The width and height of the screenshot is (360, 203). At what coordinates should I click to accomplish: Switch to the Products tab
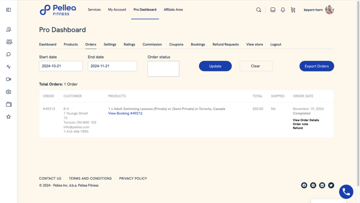coord(71,44)
